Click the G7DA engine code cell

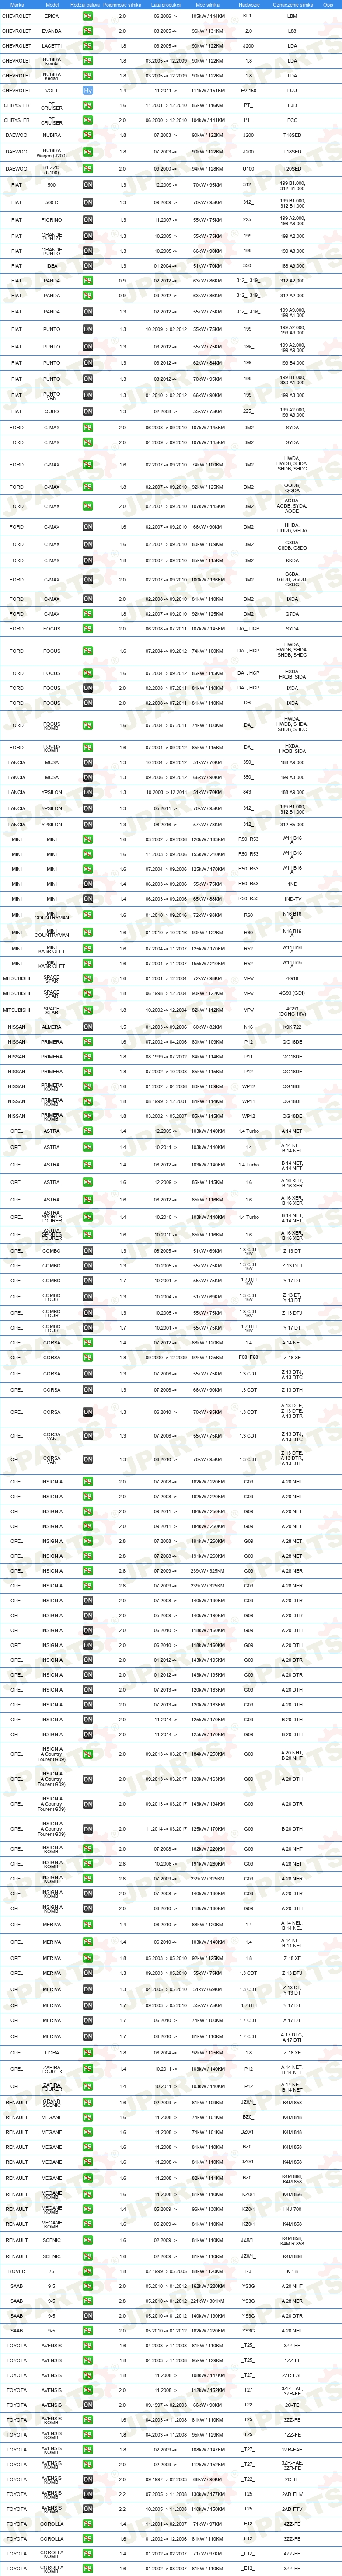coord(292,614)
